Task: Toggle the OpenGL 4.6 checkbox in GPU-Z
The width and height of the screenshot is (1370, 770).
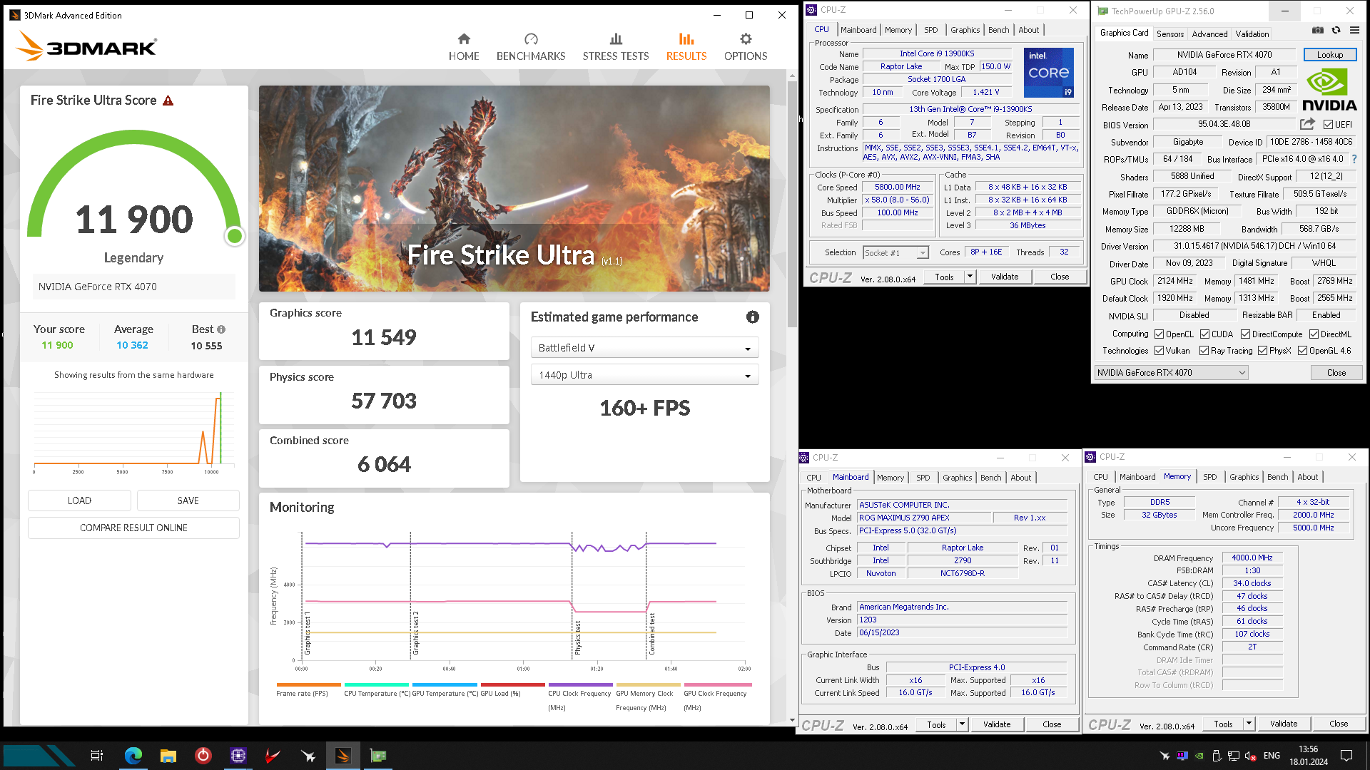Action: pos(1302,351)
